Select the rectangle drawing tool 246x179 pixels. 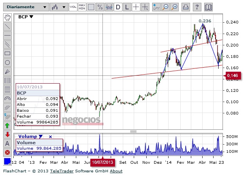pyautogui.click(x=7, y=54)
